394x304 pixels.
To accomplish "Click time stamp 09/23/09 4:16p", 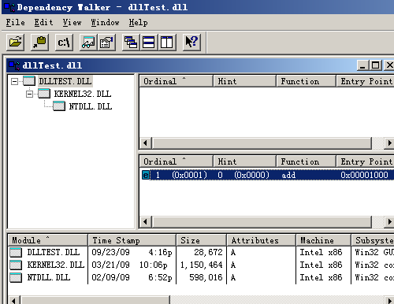I will 132,252.
